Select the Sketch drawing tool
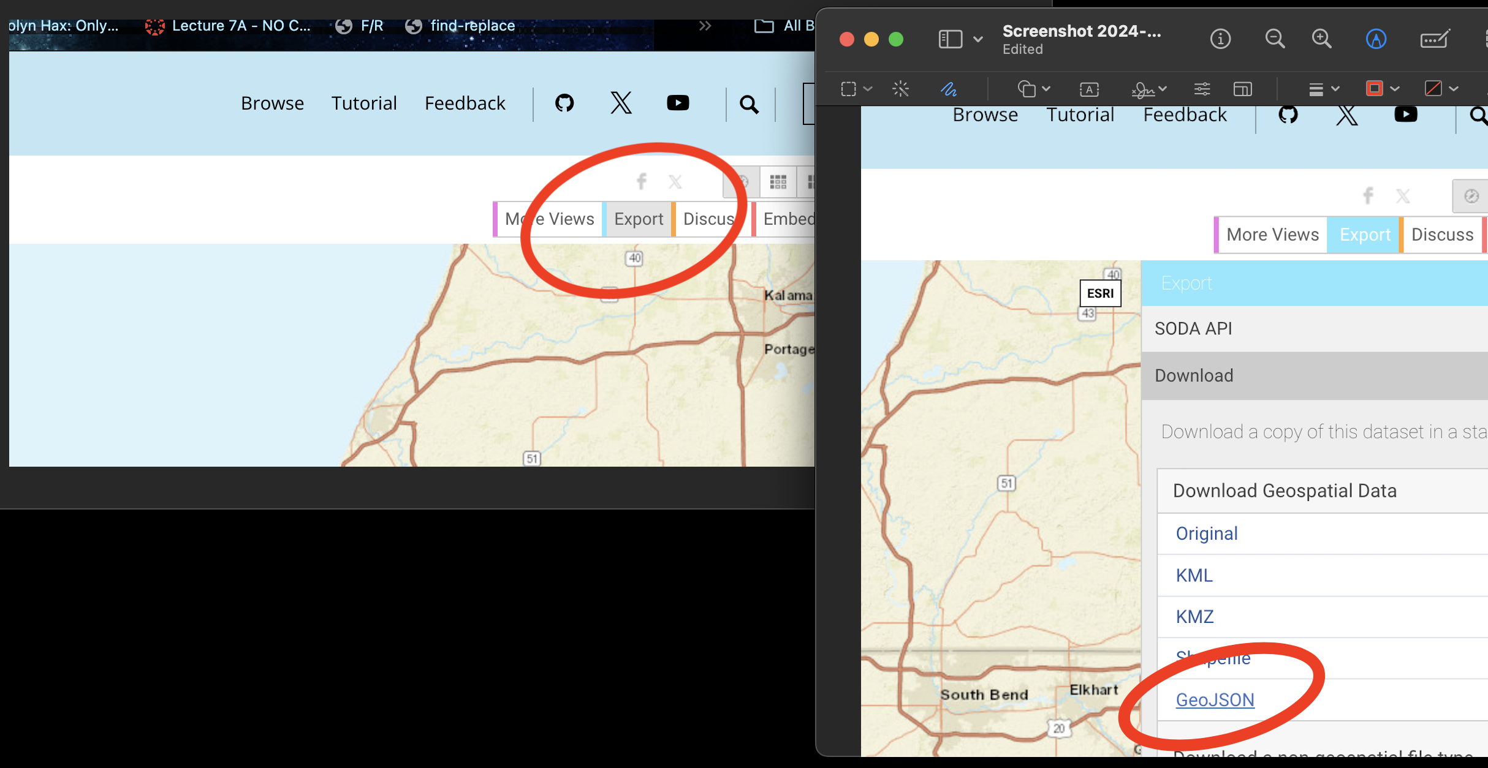The image size is (1488, 768). (x=948, y=89)
